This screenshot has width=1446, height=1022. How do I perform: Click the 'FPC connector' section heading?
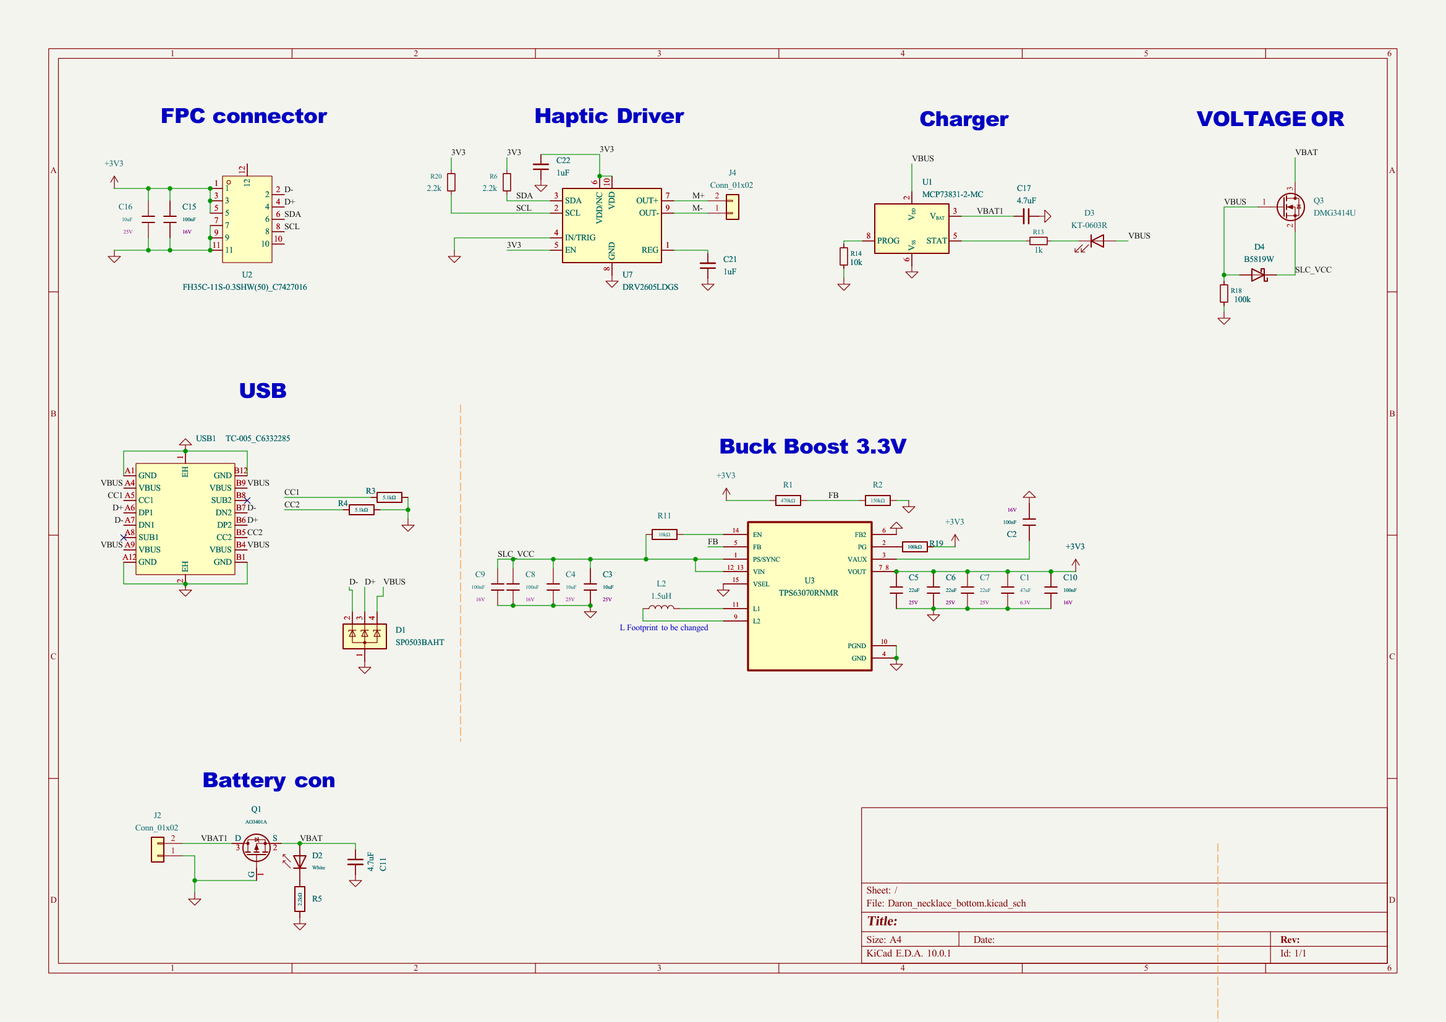pos(244,116)
